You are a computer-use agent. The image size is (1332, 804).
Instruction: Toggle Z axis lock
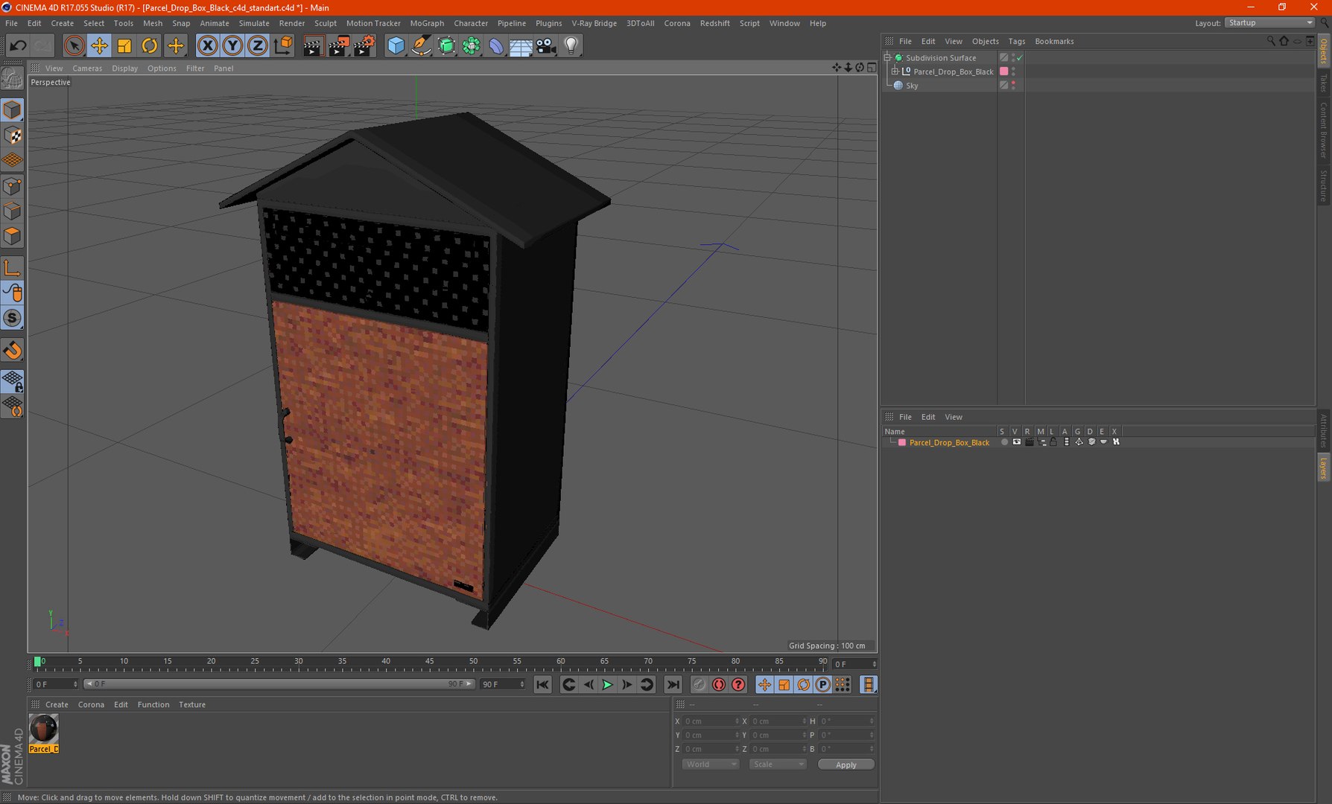point(258,46)
